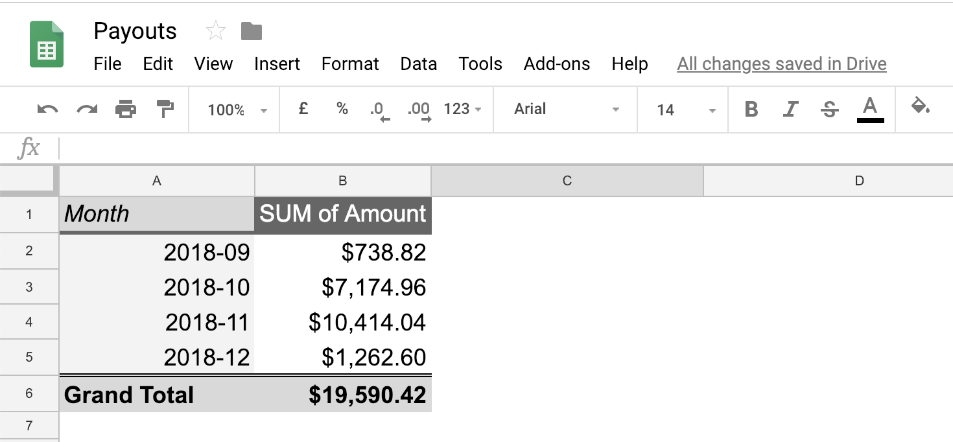Screen dimensions: 953x442
Task: Click the redo arrow icon
Action: click(x=87, y=110)
